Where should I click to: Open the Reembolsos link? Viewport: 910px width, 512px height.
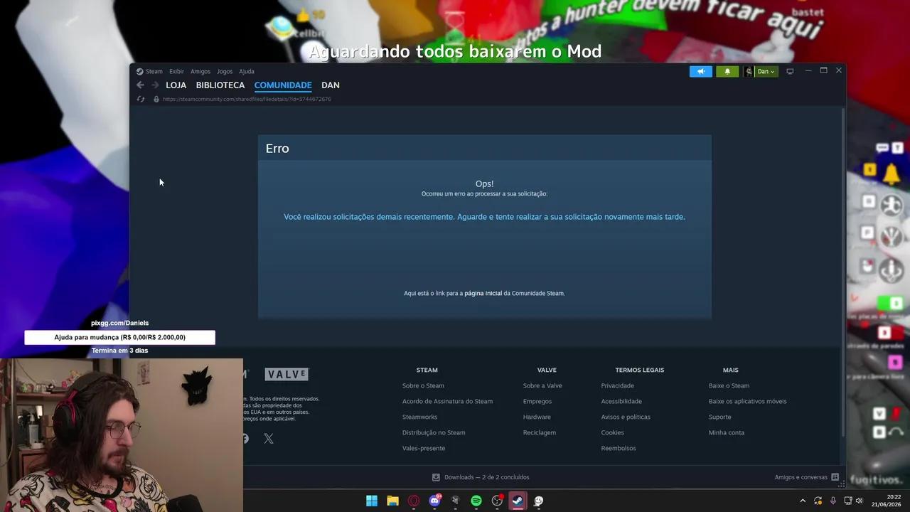click(x=619, y=448)
